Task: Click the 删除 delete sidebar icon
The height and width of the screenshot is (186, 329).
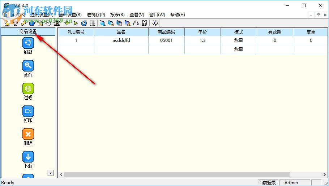Action: tap(28, 134)
